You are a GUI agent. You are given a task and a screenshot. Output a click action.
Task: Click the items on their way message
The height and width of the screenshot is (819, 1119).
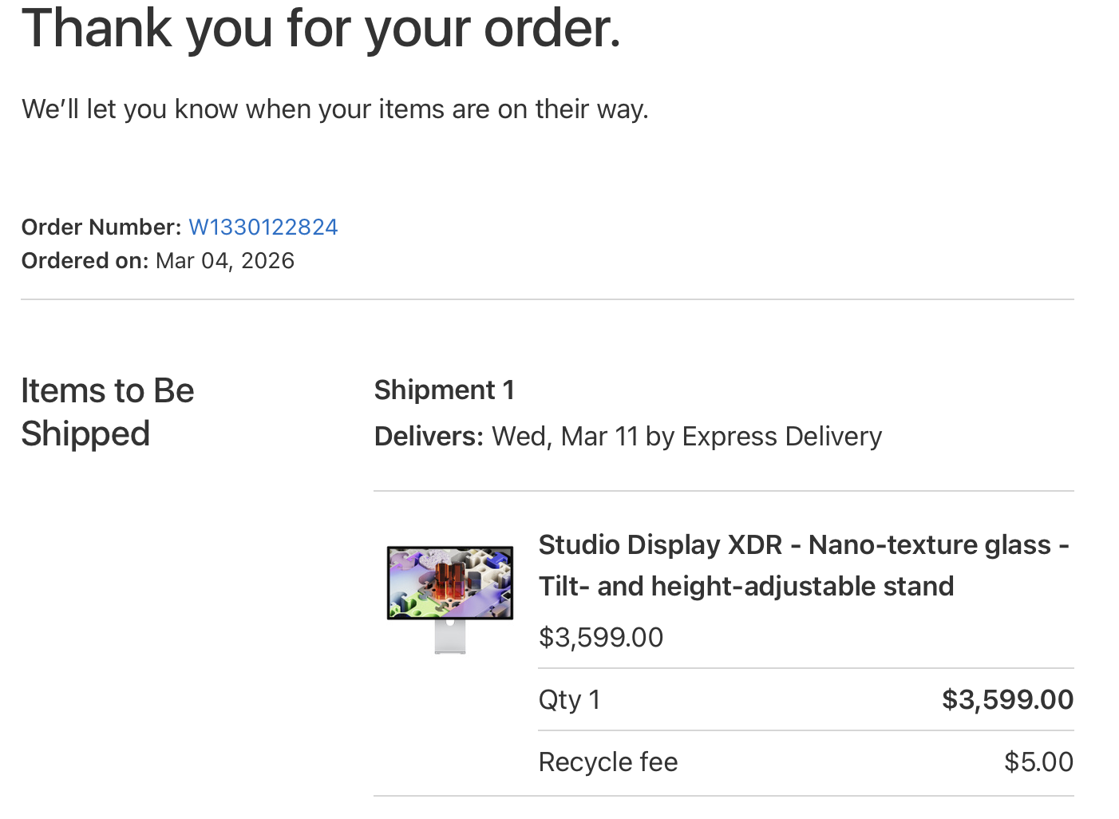335,109
